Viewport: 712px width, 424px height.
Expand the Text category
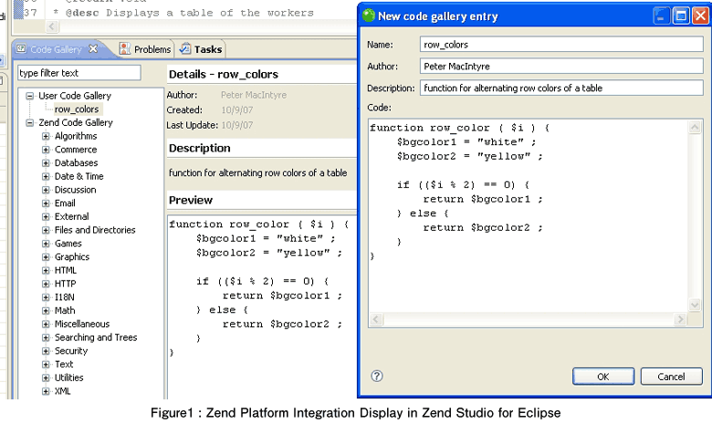(46, 364)
